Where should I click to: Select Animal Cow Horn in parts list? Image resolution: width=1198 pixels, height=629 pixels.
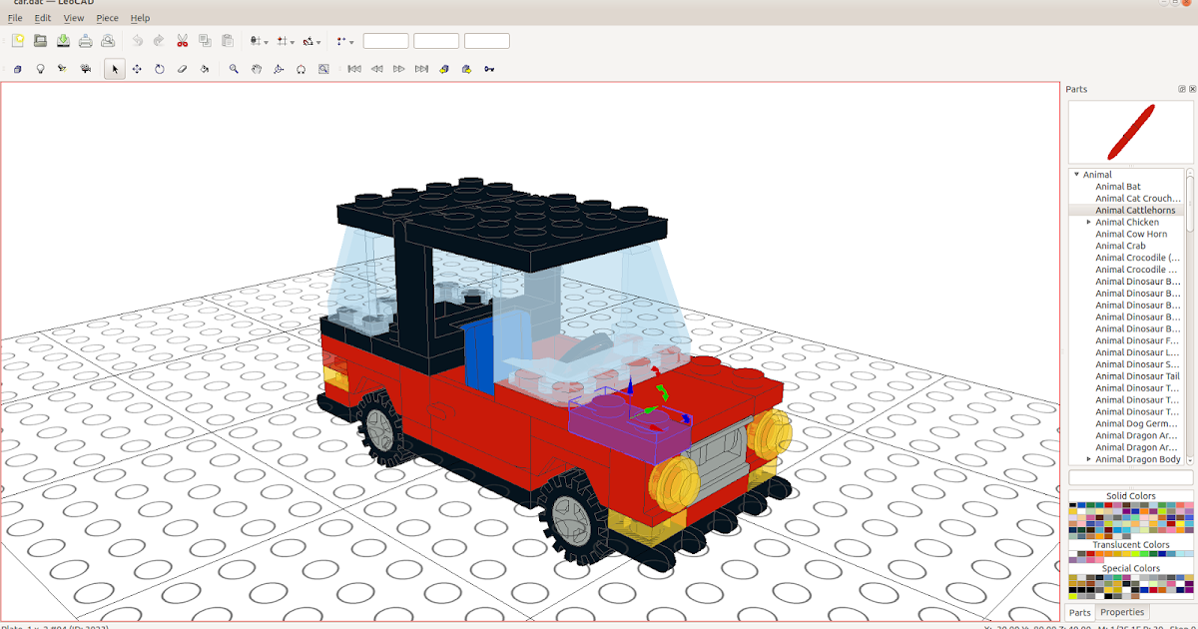point(1131,234)
